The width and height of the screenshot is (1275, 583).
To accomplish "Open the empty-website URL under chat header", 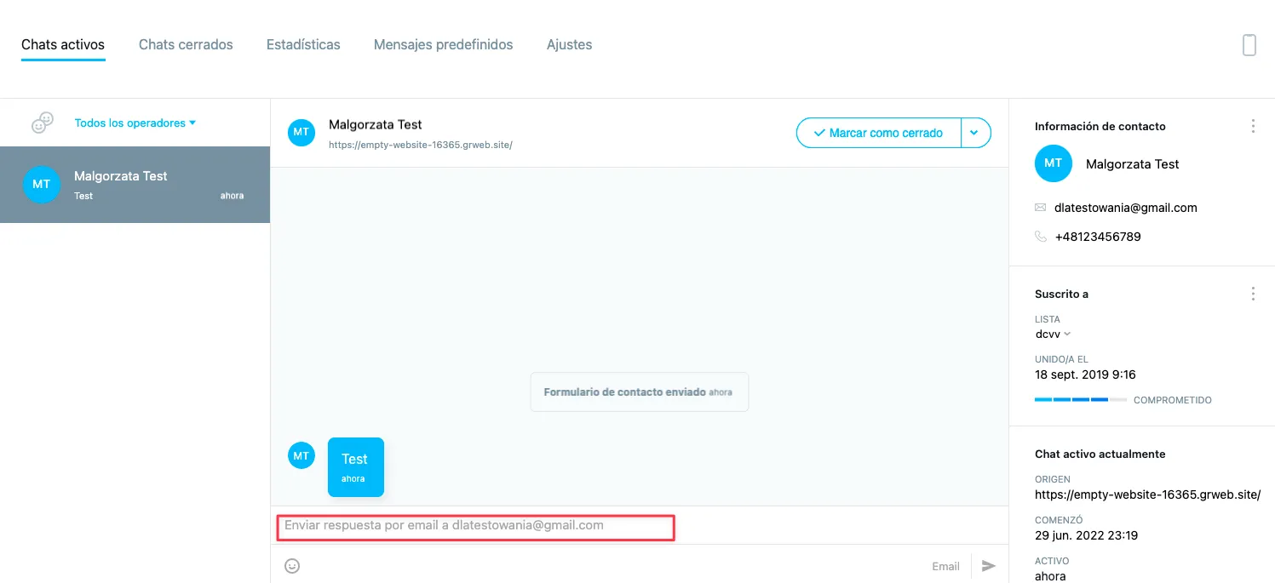I will click(x=421, y=145).
